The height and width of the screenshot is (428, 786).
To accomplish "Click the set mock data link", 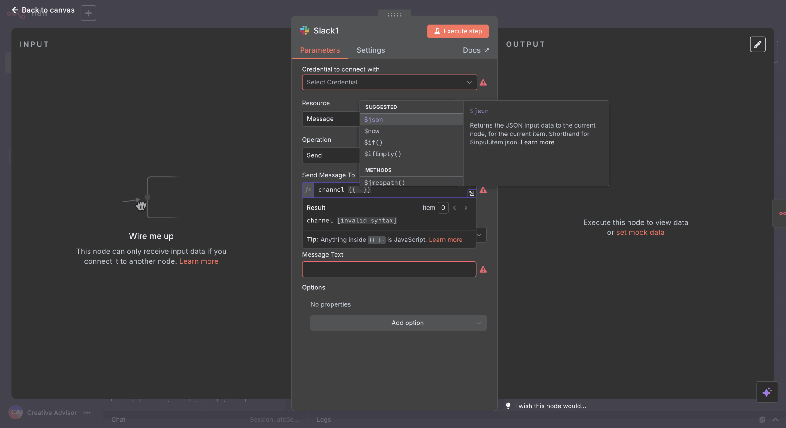I will (640, 232).
